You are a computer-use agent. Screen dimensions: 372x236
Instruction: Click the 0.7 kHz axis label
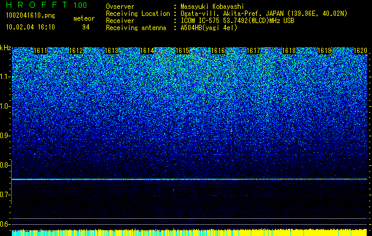(4, 195)
